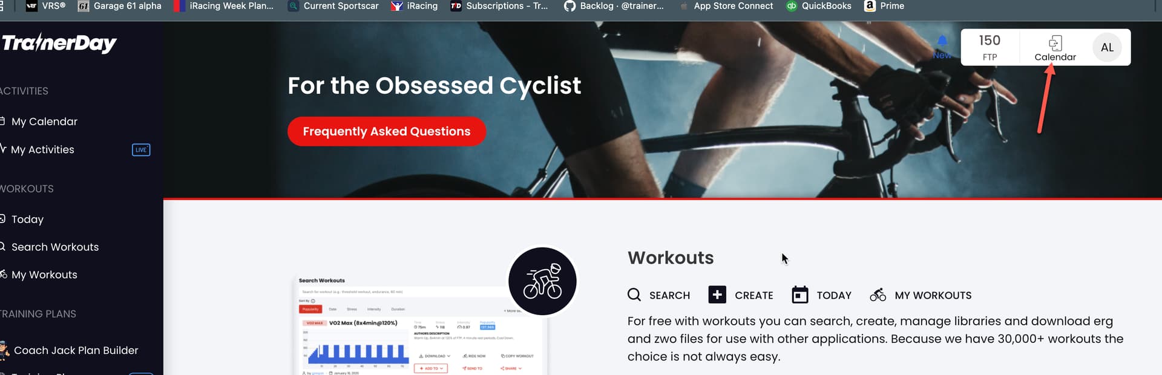1162x375 pixels.
Task: Click the TrainerDay logo
Action: 59,43
